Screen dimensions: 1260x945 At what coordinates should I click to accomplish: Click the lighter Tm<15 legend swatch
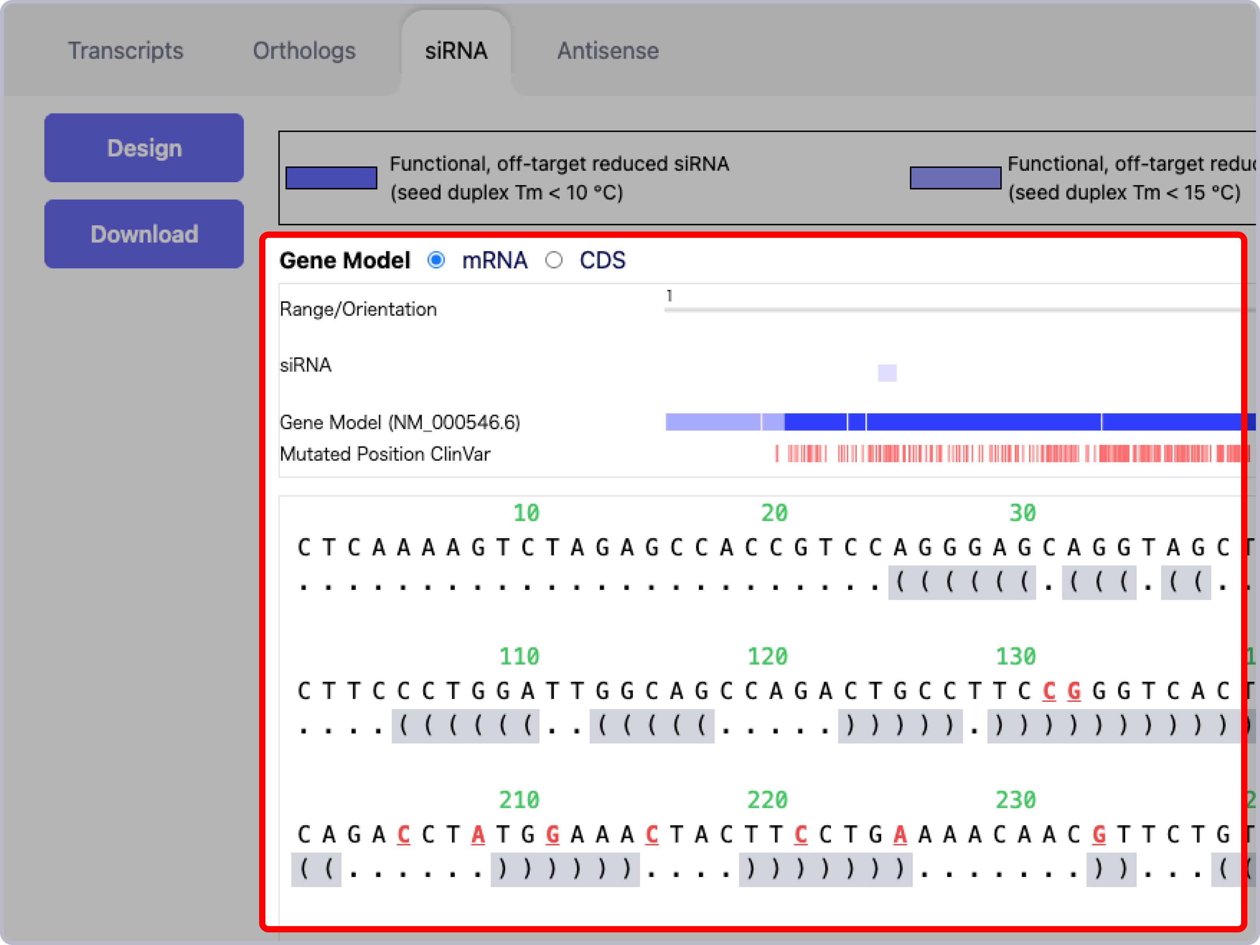tap(955, 178)
